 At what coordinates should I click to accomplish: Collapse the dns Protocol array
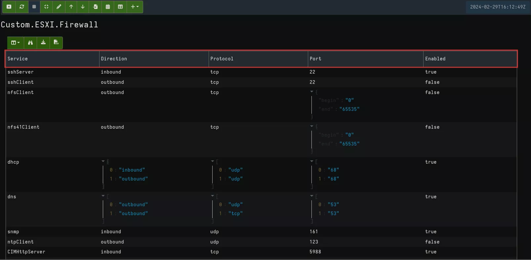pyautogui.click(x=213, y=196)
